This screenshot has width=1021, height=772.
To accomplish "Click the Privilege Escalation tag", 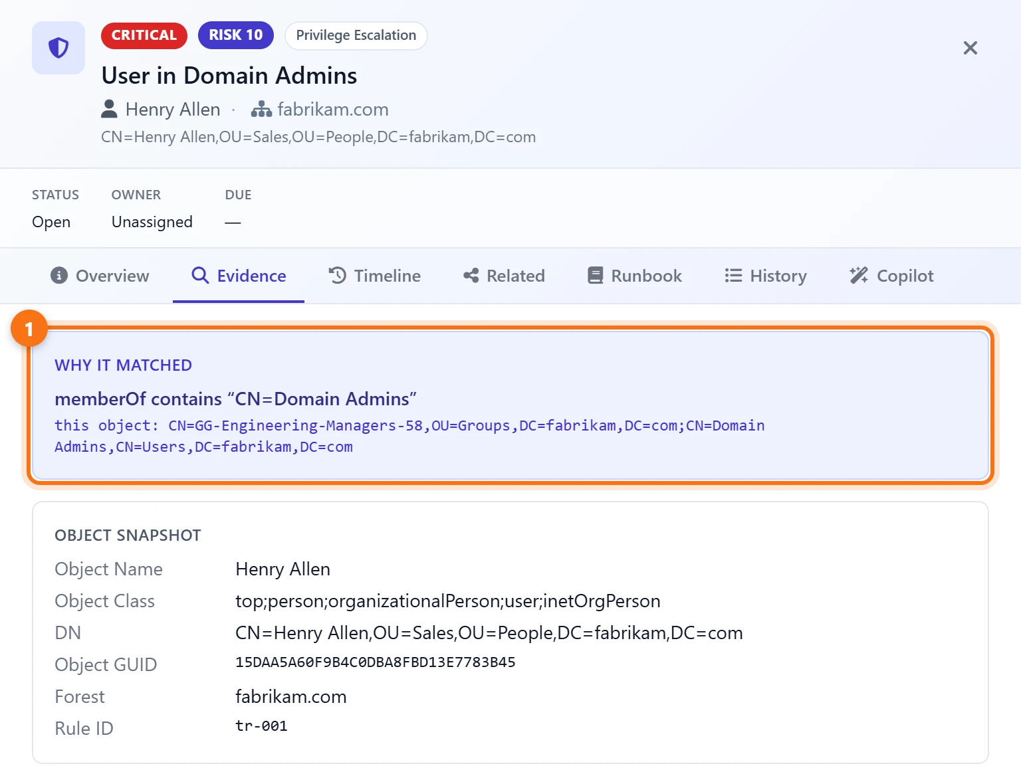I will [356, 35].
